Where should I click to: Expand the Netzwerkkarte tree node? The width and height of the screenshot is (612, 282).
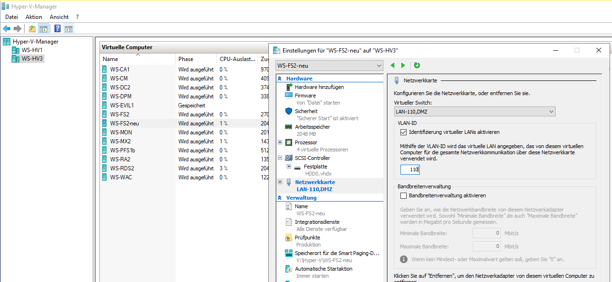click(280, 182)
